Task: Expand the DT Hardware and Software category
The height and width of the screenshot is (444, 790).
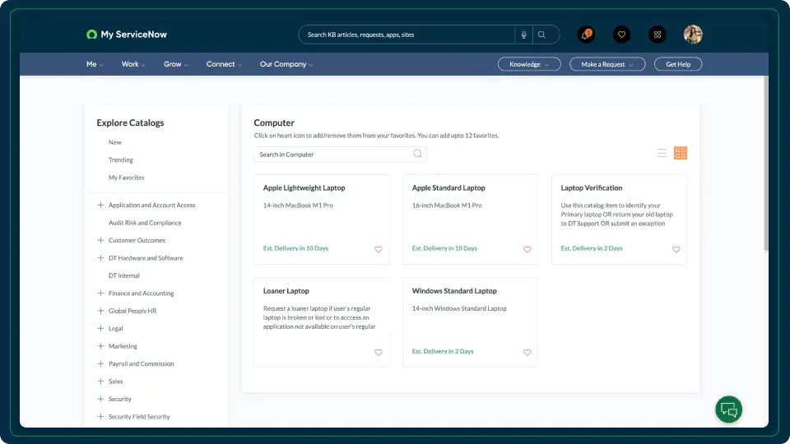Action: (x=100, y=258)
